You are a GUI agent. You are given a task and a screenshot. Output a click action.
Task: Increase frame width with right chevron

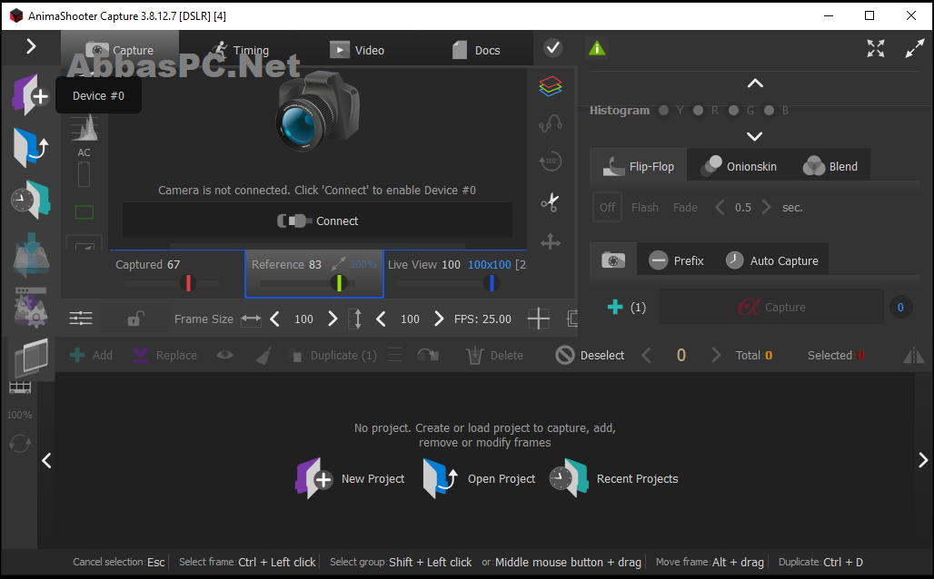[333, 319]
